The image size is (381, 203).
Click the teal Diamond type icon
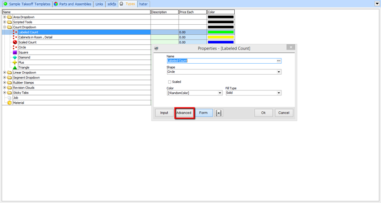[15, 58]
